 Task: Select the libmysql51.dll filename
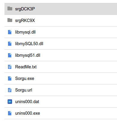tap(28, 55)
